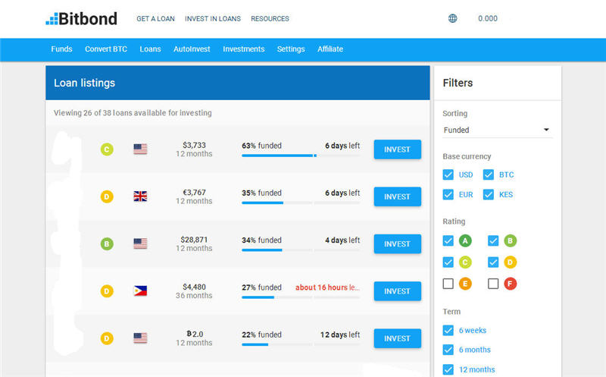This screenshot has height=377, width=606.
Task: Open the RESOURCES menu
Action: [270, 18]
